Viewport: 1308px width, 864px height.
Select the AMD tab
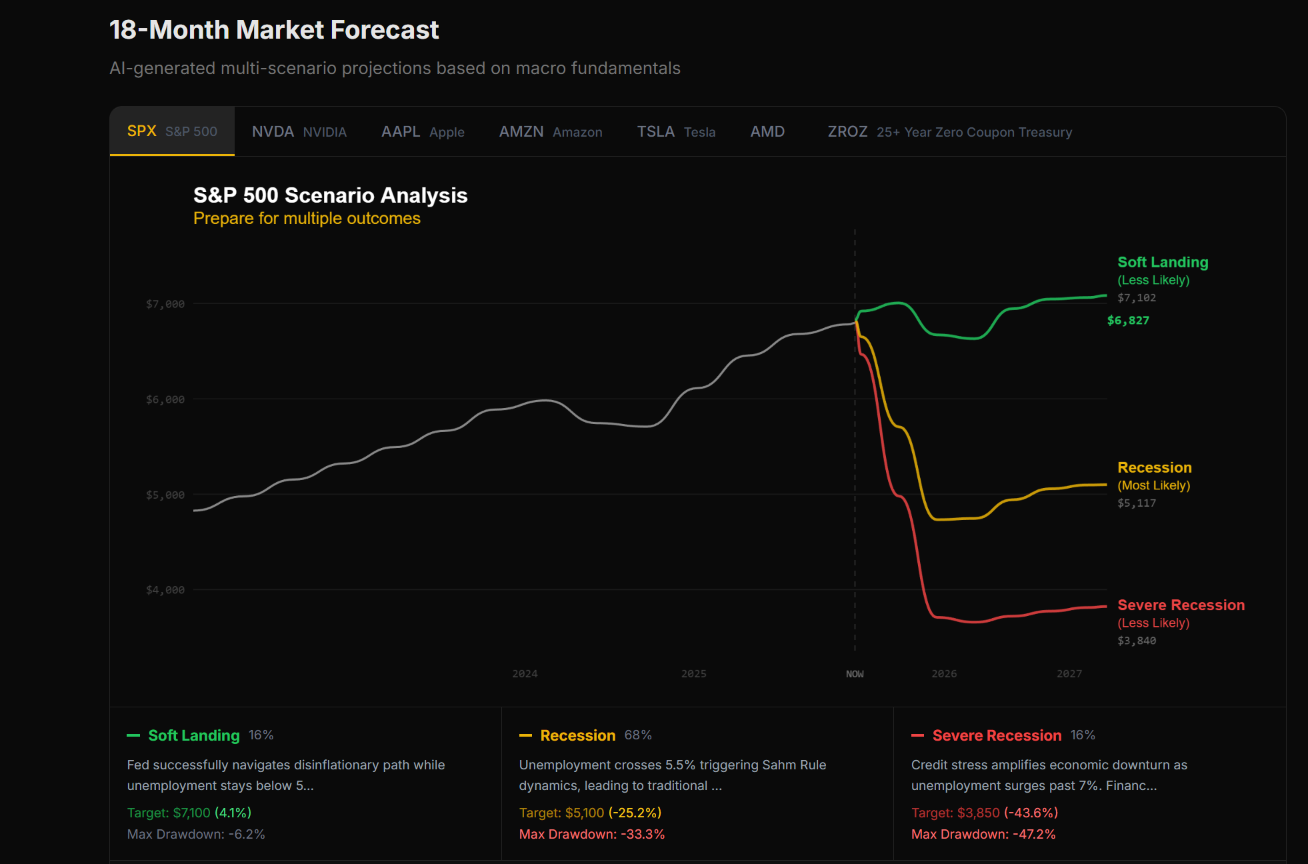click(x=767, y=131)
